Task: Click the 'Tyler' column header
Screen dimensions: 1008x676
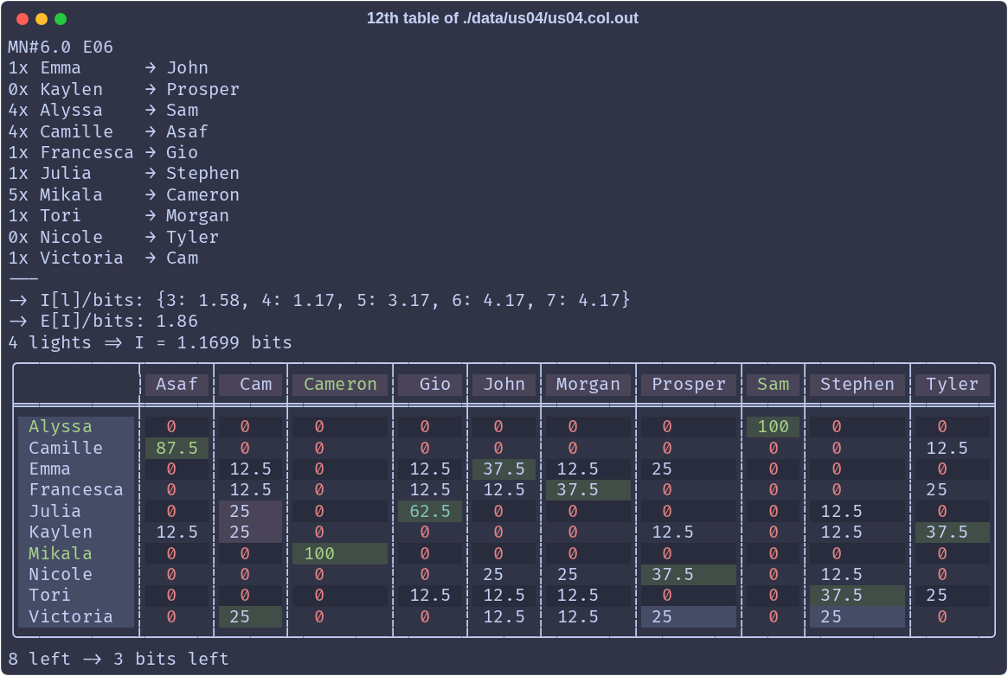Action: (x=952, y=384)
